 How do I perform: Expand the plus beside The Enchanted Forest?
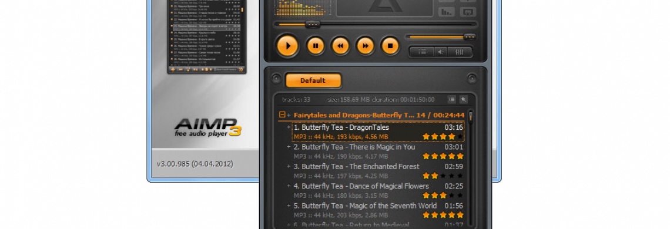[289, 167]
